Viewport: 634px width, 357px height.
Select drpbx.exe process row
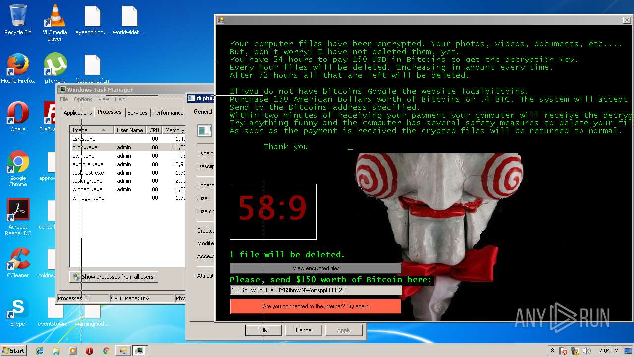tap(128, 147)
